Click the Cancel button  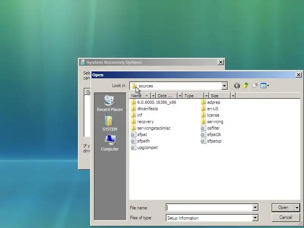coord(286,217)
